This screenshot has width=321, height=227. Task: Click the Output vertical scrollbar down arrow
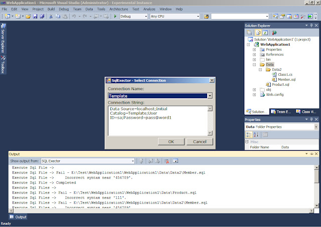[316, 206]
